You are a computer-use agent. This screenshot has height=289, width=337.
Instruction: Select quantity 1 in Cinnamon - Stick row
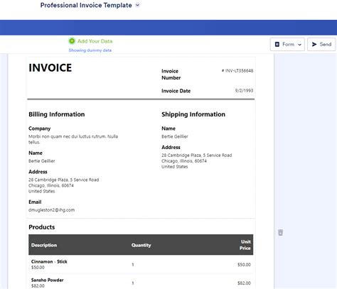(x=133, y=265)
